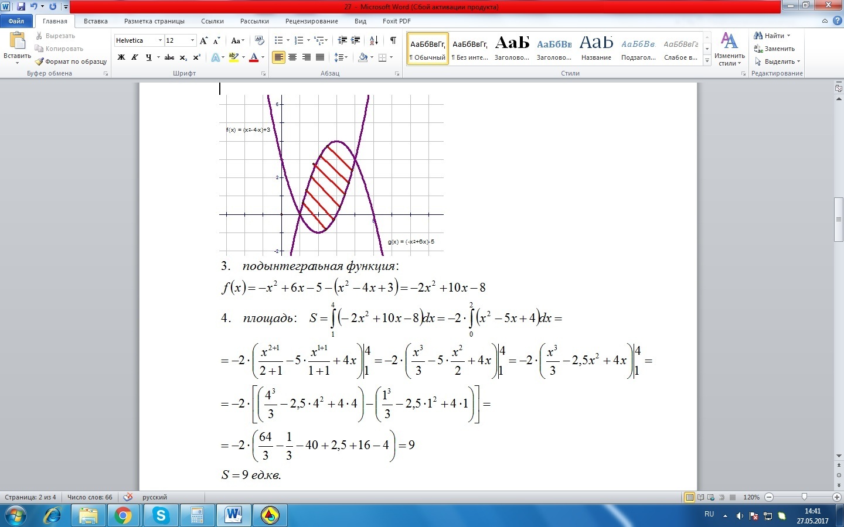The width and height of the screenshot is (844, 527).
Task: Decrease font size with the shrink A icon
Action: (216, 40)
